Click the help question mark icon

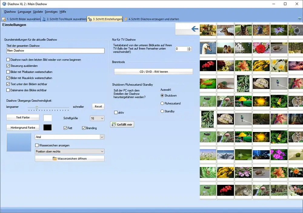[300, 19]
